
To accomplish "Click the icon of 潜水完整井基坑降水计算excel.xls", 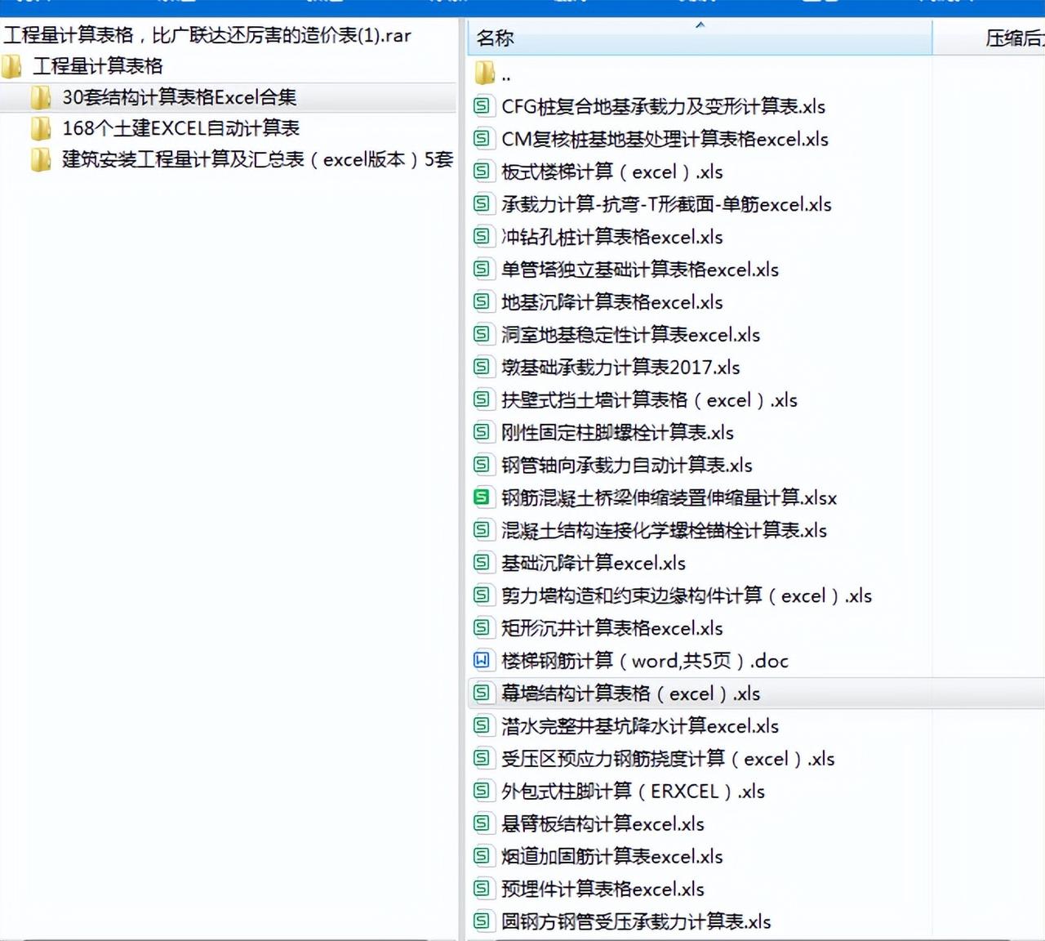I will [482, 725].
